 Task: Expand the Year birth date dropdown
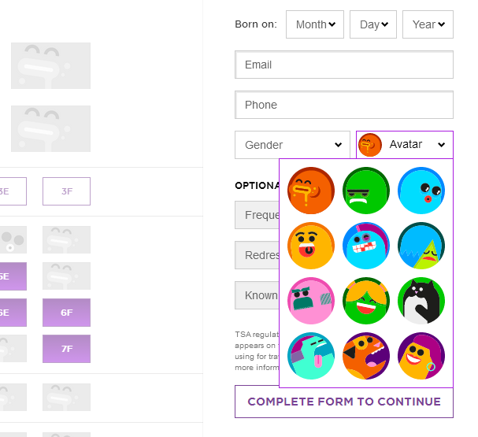[x=428, y=24]
